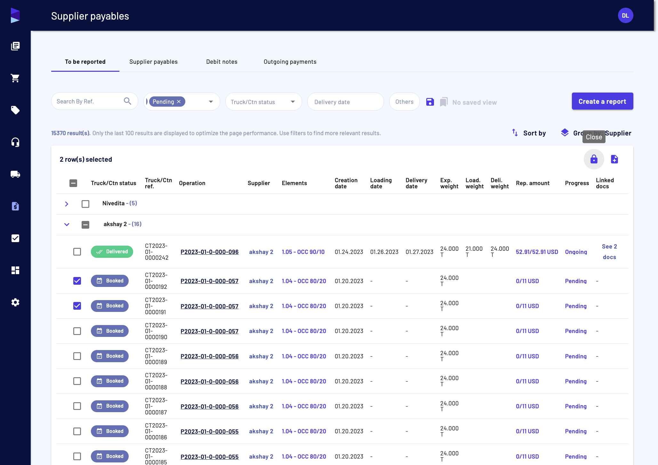Open the See 2 docs link
The height and width of the screenshot is (465, 658).
pos(609,252)
